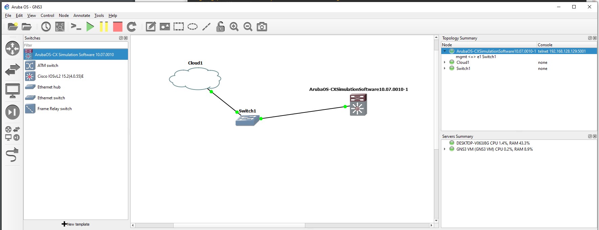Image resolution: width=599 pixels, height=230 pixels.
Task: Select Draw a line tool
Action: click(x=206, y=27)
